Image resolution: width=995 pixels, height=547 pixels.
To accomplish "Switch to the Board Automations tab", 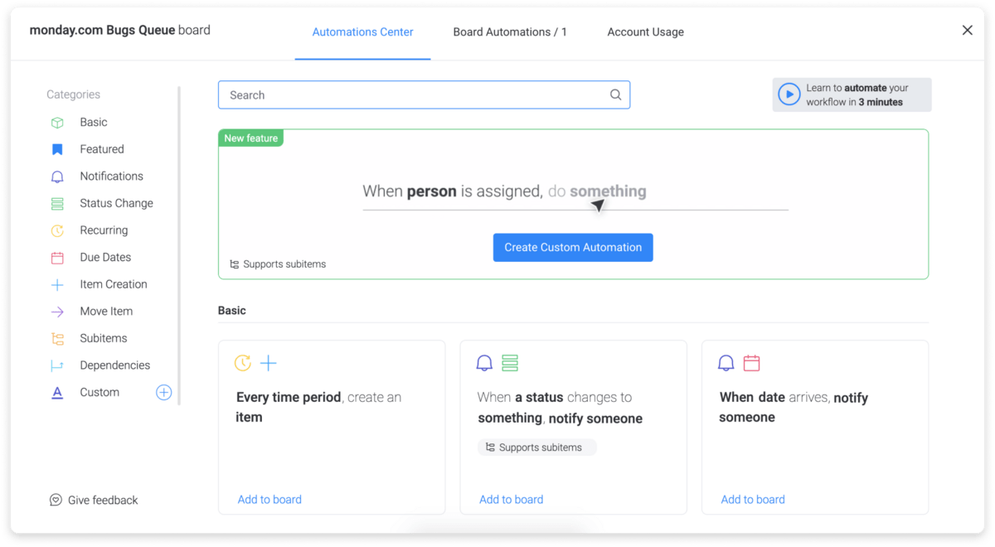I will pos(510,32).
